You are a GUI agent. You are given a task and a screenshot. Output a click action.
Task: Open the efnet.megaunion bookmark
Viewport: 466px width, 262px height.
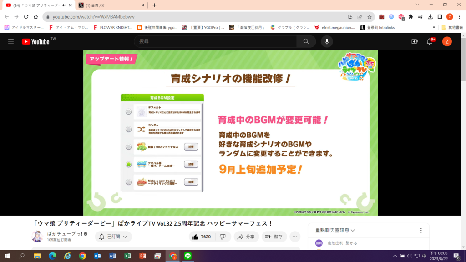click(334, 28)
